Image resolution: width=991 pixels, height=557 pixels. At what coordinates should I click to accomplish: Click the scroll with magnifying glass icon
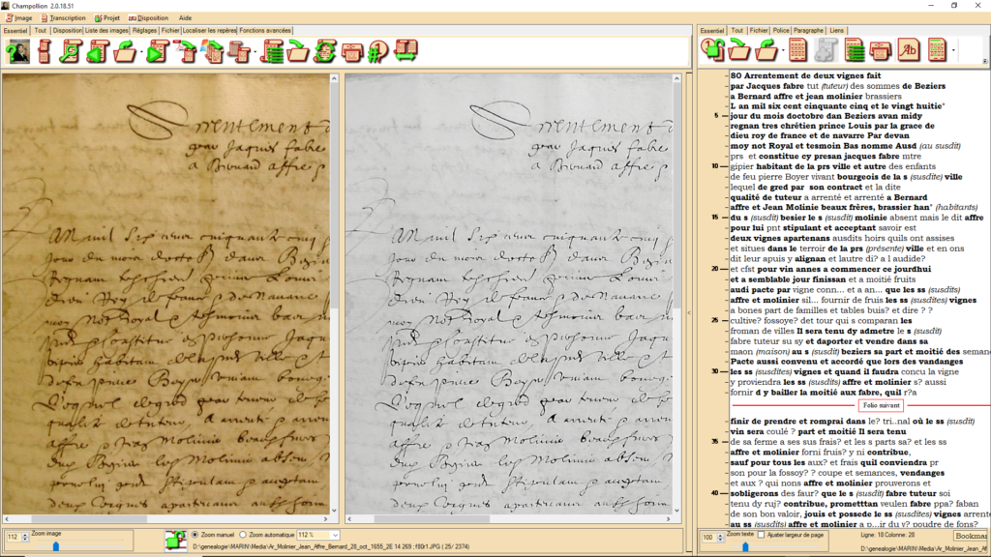tap(70, 51)
